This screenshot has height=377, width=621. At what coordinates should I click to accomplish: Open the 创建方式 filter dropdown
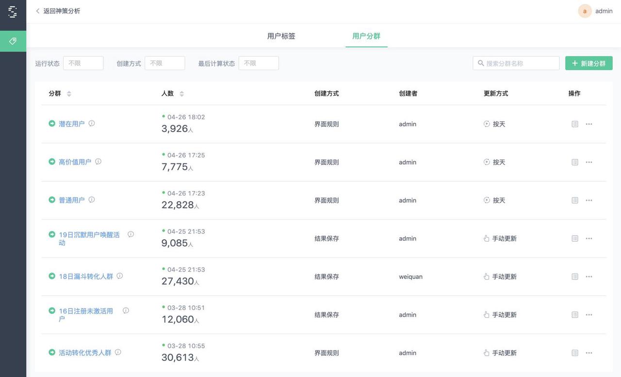165,63
